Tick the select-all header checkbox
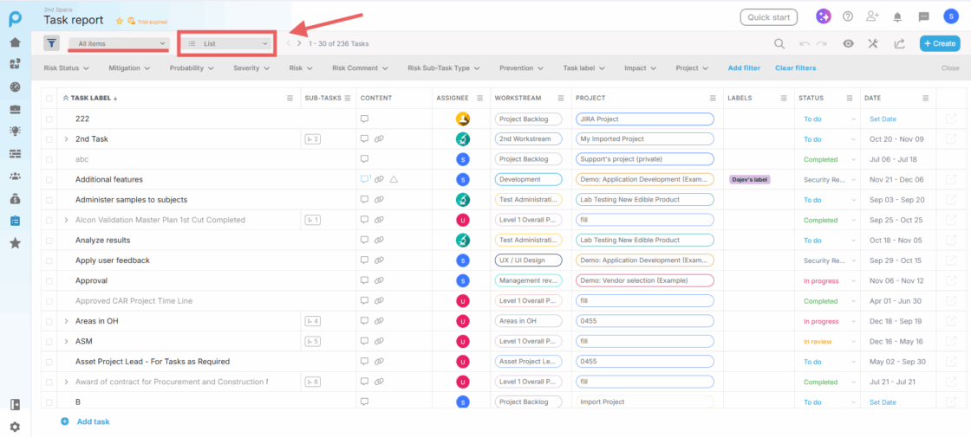Image resolution: width=971 pixels, height=437 pixels. [49, 99]
